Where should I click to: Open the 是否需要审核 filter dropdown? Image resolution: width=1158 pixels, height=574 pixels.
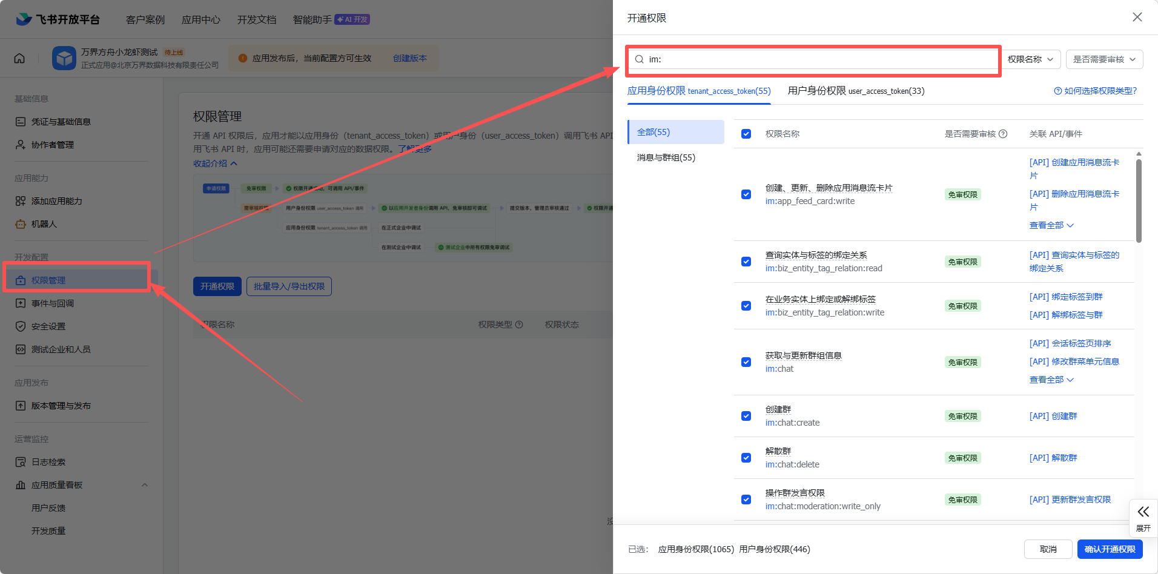tap(1104, 59)
